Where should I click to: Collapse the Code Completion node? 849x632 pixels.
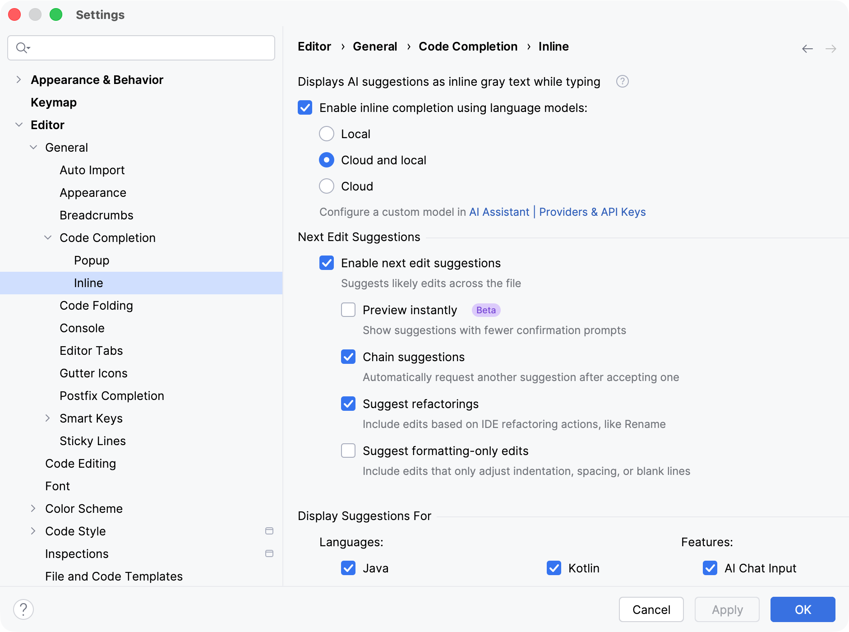click(48, 237)
